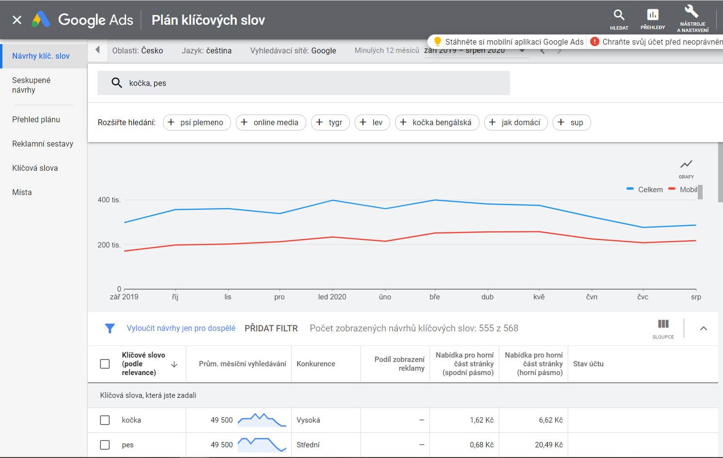
Task: Open the Návrhy klíč. slov tab
Action: tap(44, 56)
